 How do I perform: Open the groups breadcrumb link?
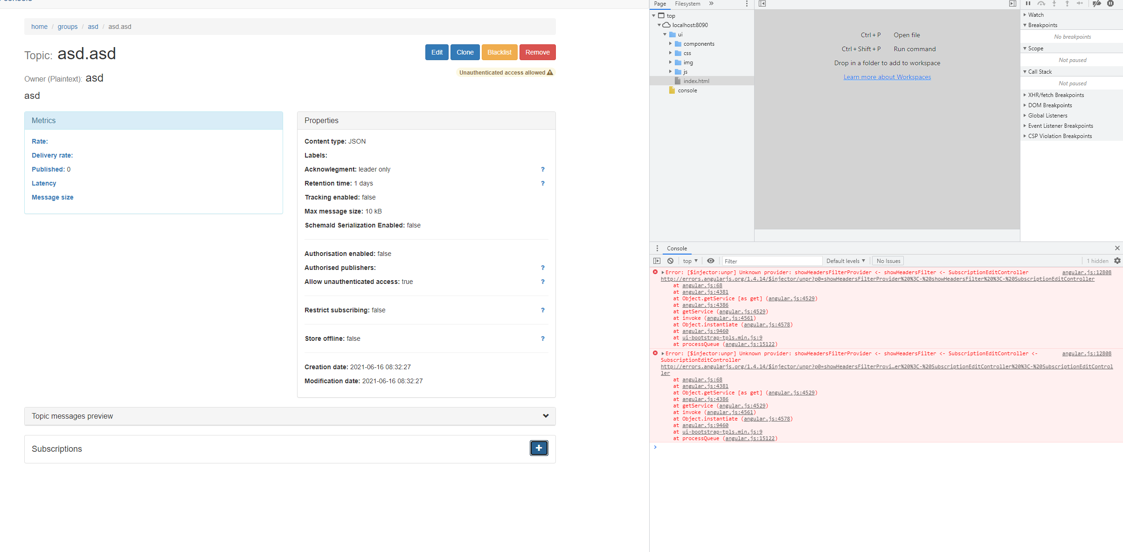(68, 27)
